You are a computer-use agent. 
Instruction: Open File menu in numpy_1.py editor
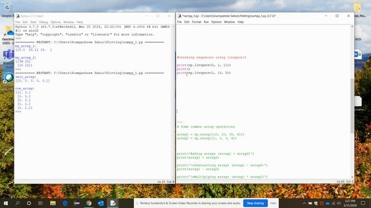(x=179, y=22)
